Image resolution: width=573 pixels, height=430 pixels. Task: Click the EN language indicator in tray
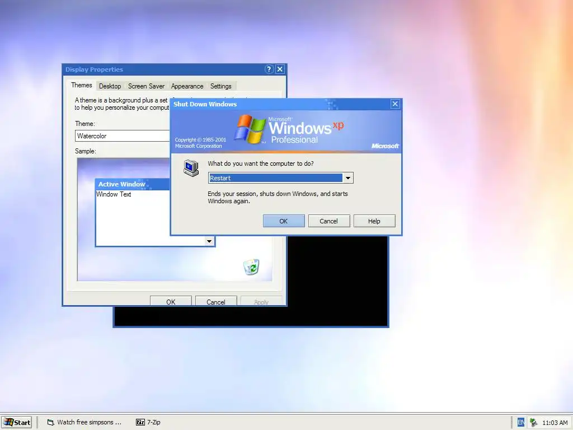(521, 422)
